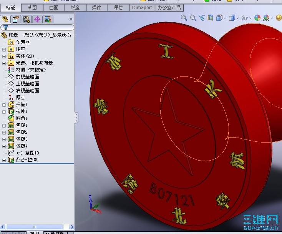Image resolution: width=282 pixels, height=234 pixels.
Task: Collapse the feature tree panel handle
Action: (x=76, y=118)
